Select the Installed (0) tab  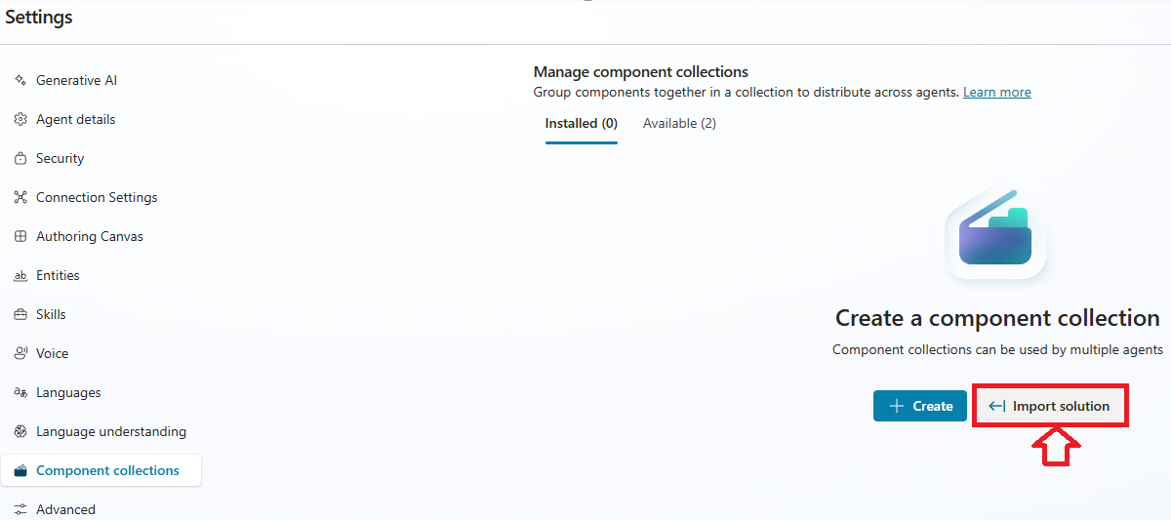coord(581,124)
